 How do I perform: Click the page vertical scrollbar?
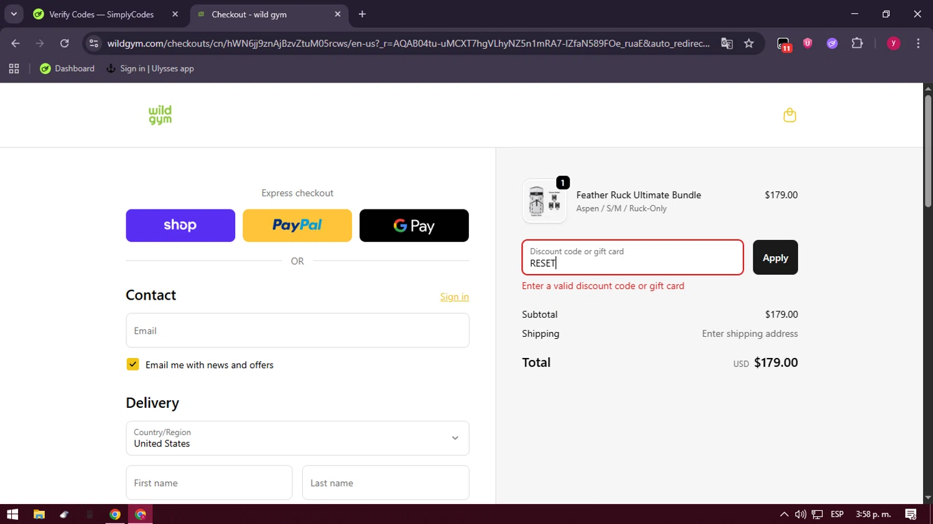(928, 150)
